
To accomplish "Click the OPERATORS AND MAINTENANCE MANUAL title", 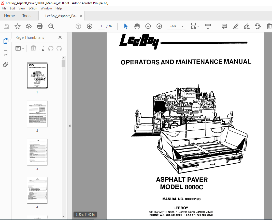I will [x=186, y=62].
